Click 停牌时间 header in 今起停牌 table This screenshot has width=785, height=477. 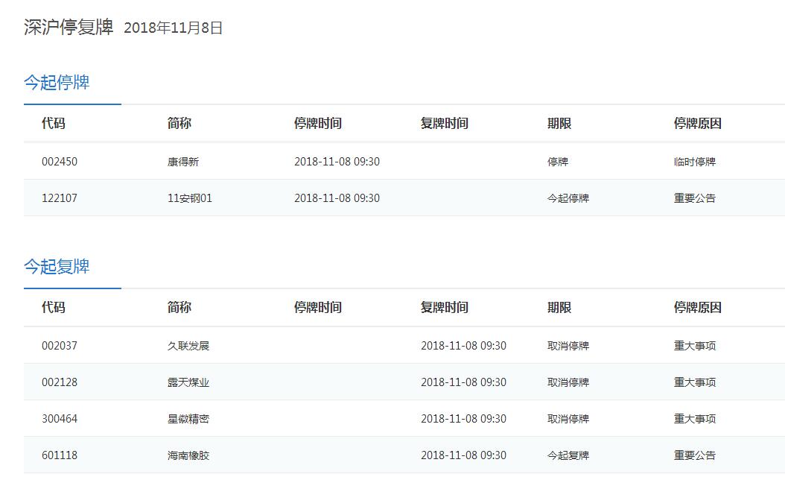[318, 124]
